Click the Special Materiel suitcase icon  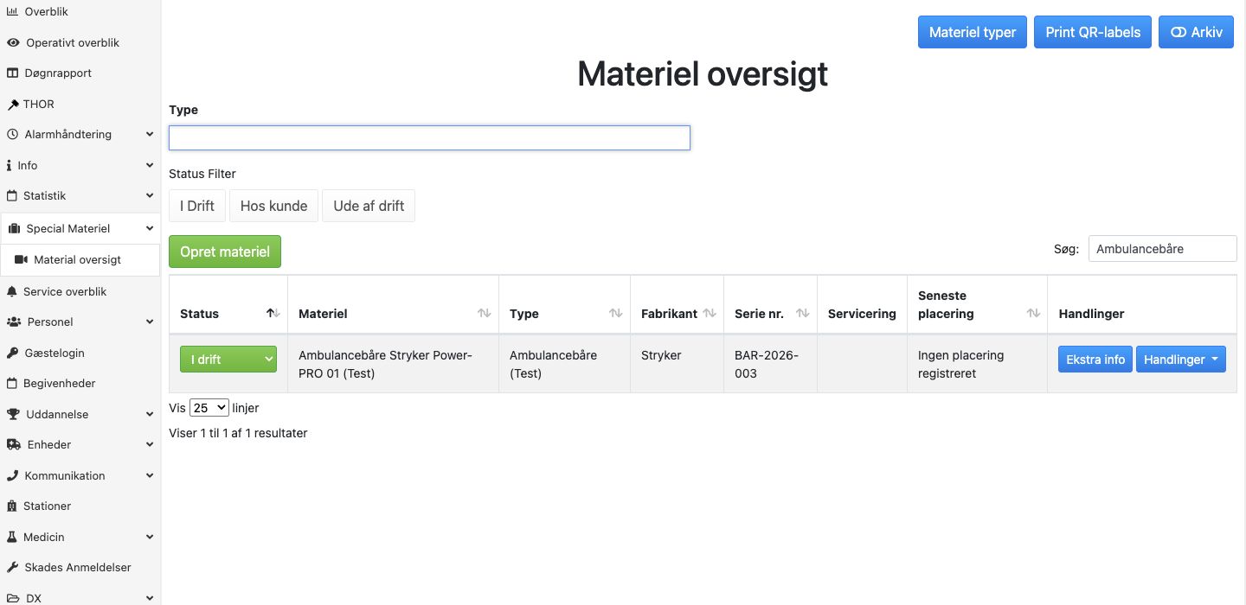tap(15, 229)
